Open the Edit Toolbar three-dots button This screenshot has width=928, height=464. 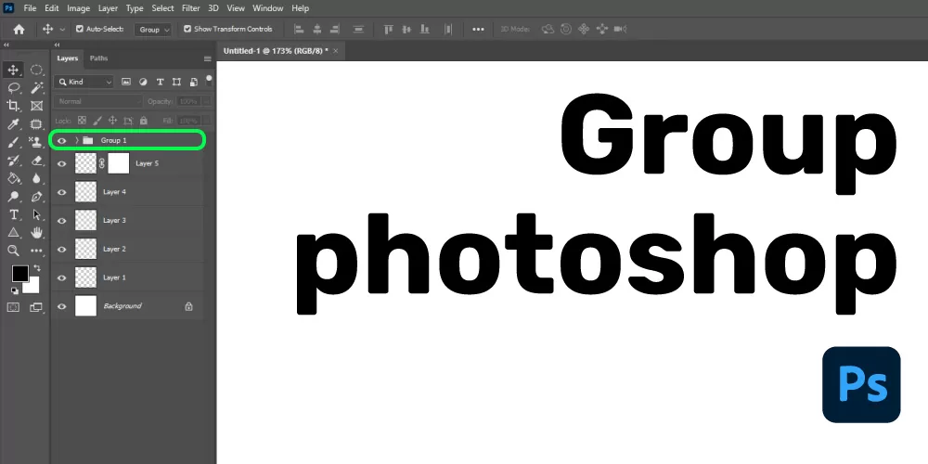[x=37, y=251]
